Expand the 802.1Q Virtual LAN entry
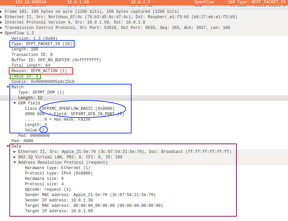 [x=15, y=157]
